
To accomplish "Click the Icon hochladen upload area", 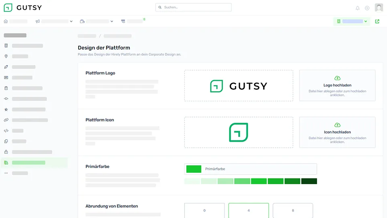I will coord(337,132).
